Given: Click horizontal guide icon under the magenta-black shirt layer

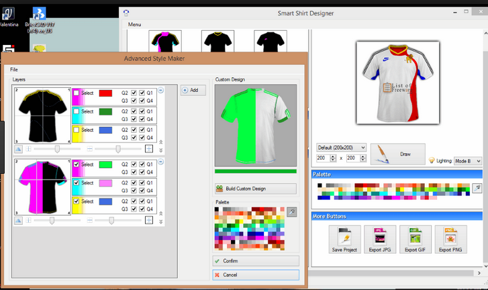Looking at the screenshot, I should click(x=90, y=220).
